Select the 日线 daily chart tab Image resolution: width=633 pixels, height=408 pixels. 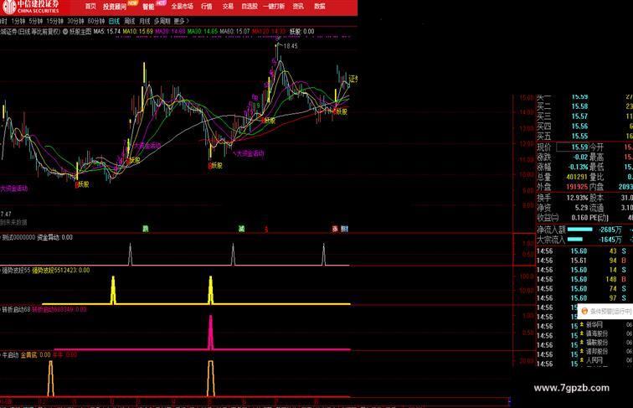tap(114, 21)
